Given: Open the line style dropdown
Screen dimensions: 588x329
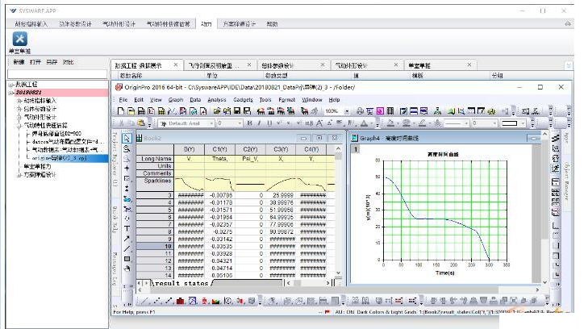Looking at the screenshot, I should tap(466, 123).
